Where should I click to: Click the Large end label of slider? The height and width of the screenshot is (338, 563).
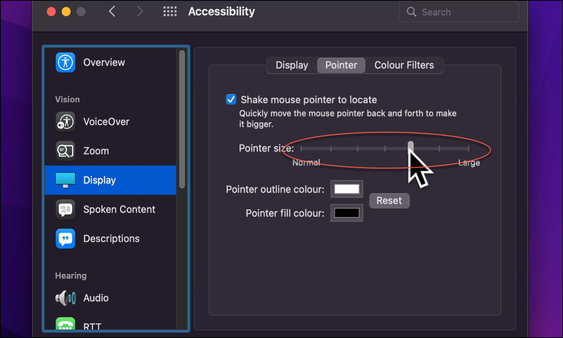coord(469,163)
